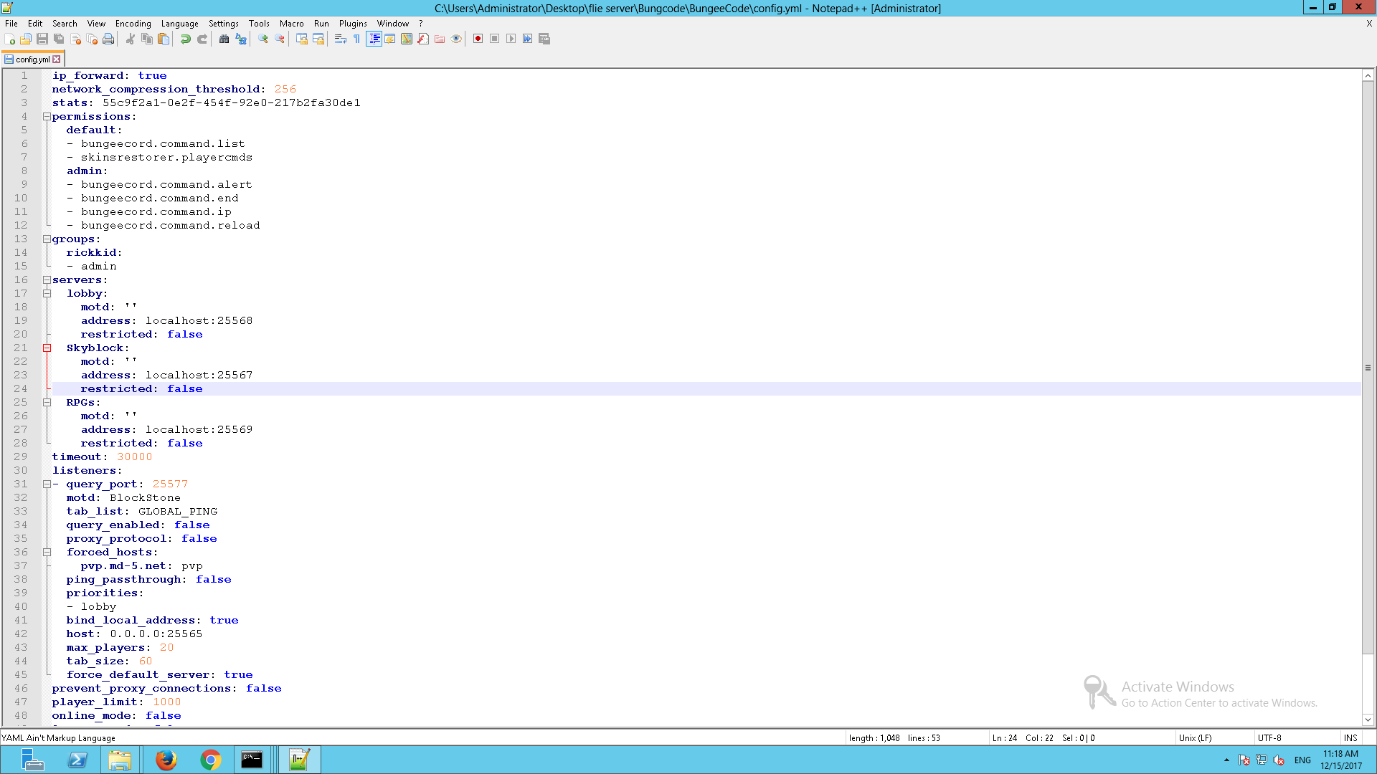
Task: Click vertical scrollbar down arrow
Action: point(1368,720)
